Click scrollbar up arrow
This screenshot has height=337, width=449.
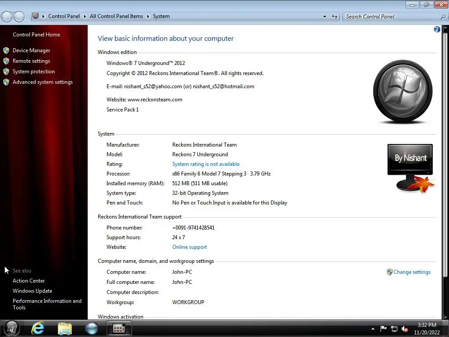445,29
